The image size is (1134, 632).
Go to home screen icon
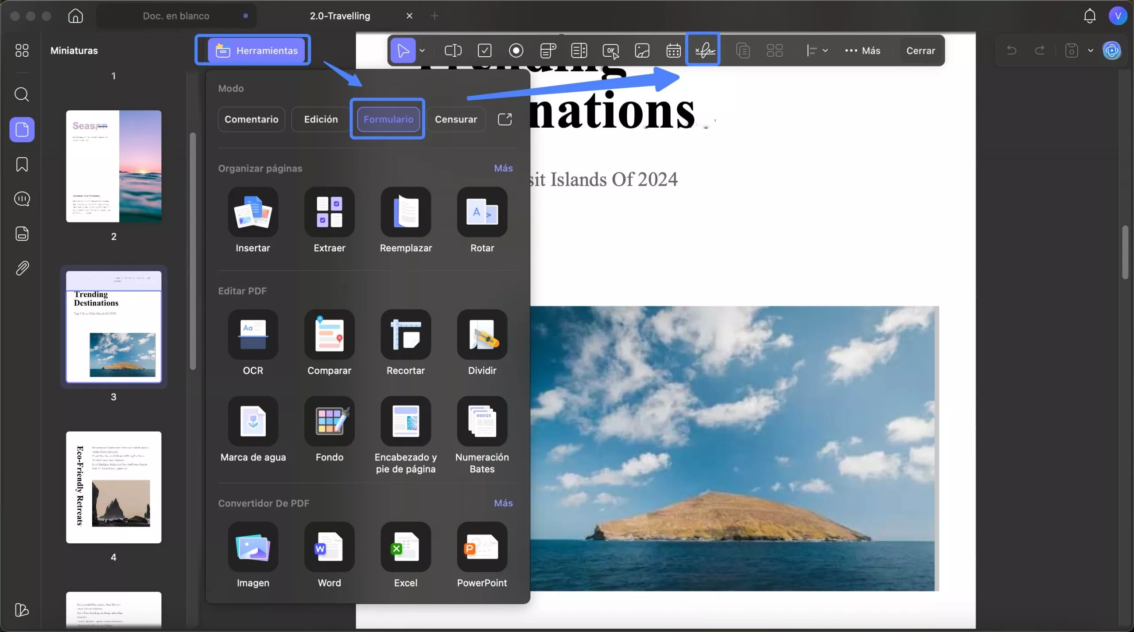point(75,16)
